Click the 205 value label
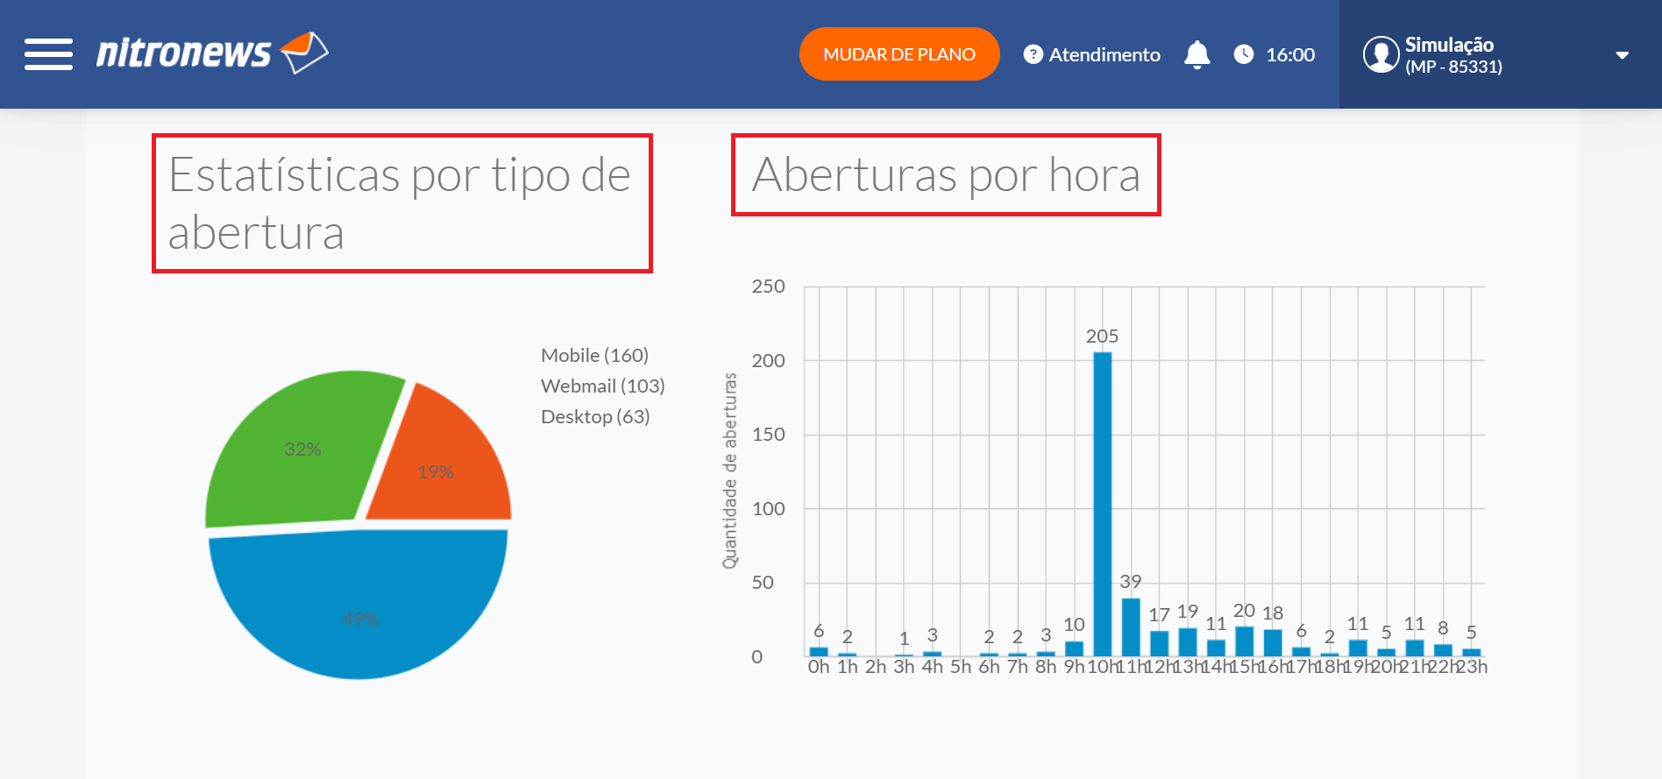The width and height of the screenshot is (1662, 779). click(x=1102, y=336)
